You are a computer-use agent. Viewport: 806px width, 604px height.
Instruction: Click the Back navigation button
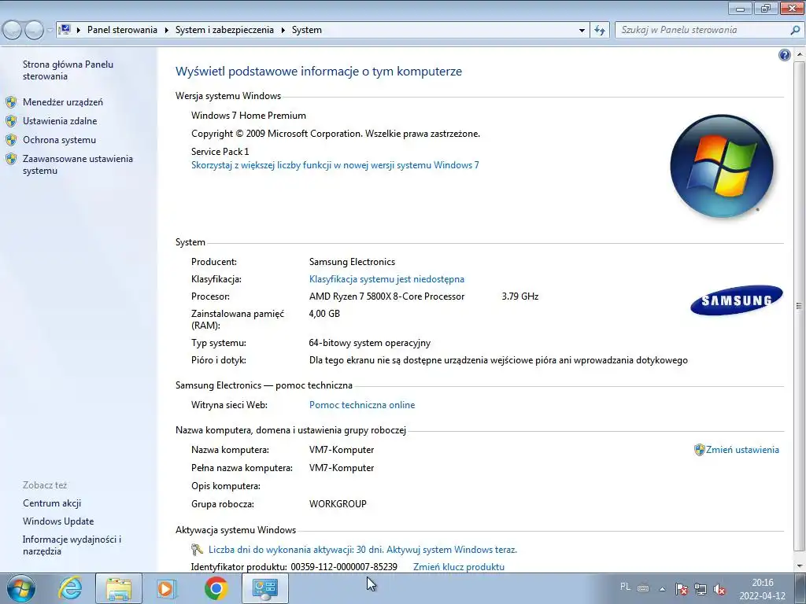tap(13, 31)
